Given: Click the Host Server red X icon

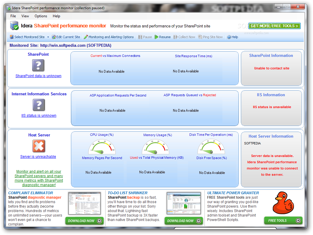Looking at the screenshot, I should [39, 146].
